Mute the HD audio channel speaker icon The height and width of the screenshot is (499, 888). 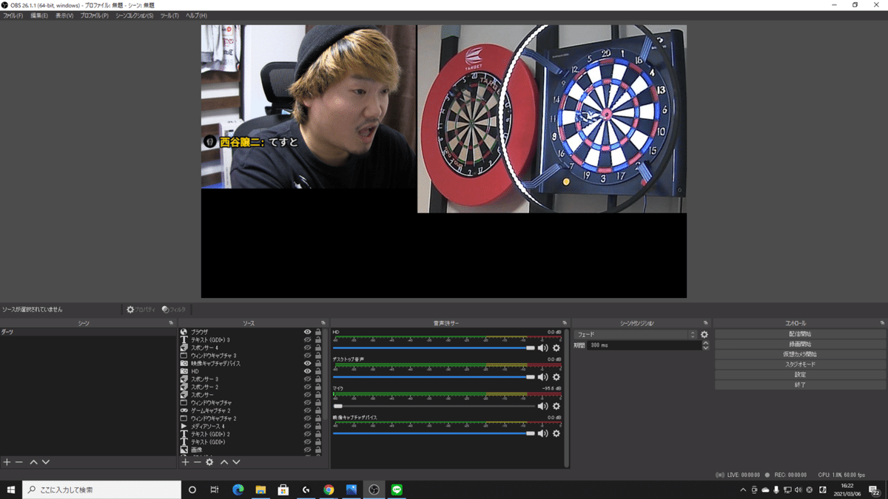543,347
